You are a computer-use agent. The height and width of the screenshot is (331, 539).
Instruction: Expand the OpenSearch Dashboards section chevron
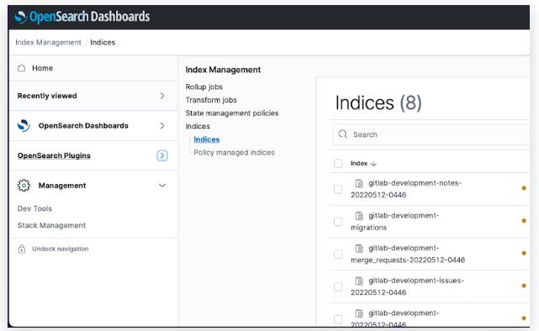coord(162,126)
